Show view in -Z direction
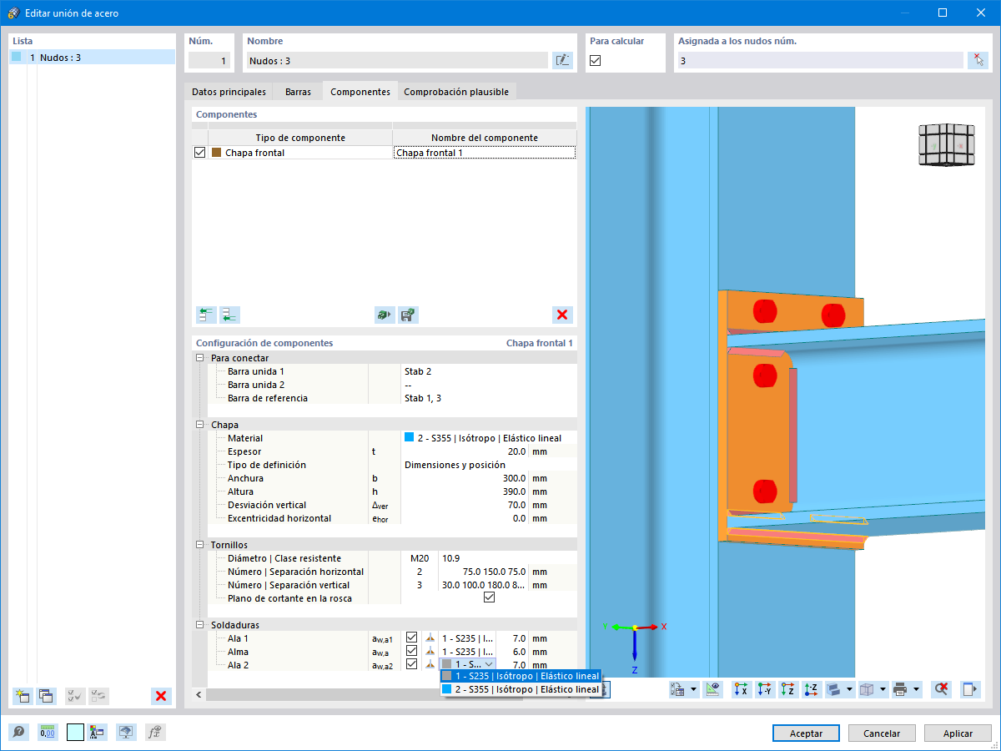Image resolution: width=1001 pixels, height=751 pixels. coord(812,689)
